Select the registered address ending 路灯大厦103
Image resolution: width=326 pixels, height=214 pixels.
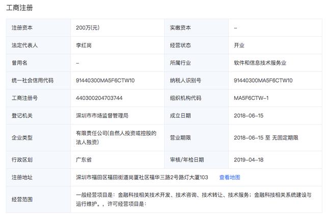(x=142, y=177)
